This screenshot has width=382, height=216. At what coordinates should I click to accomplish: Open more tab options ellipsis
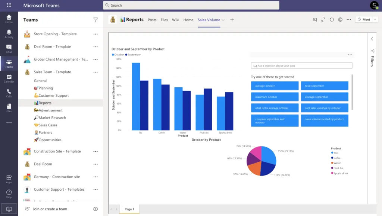tap(349, 20)
